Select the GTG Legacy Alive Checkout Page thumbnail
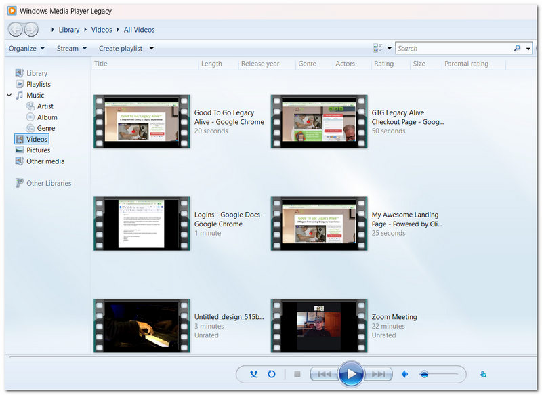This screenshot has height=395, width=542. pos(319,122)
